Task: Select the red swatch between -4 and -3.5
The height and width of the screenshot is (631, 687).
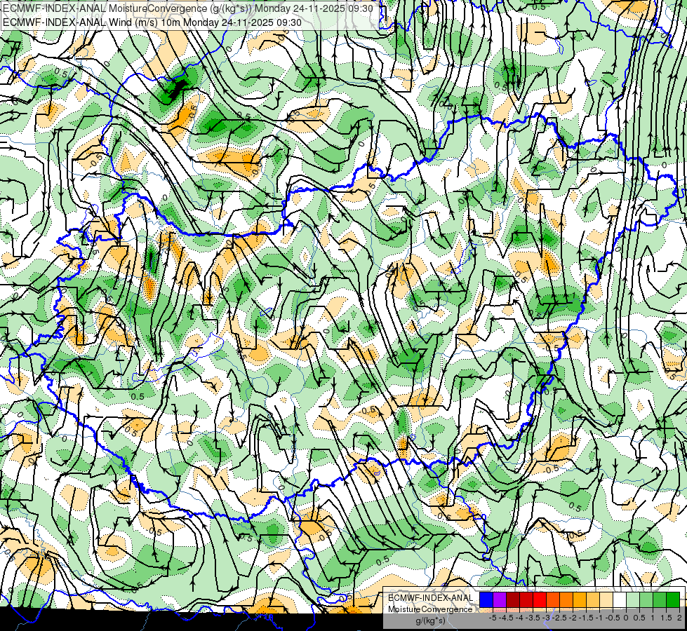Action: click(526, 599)
